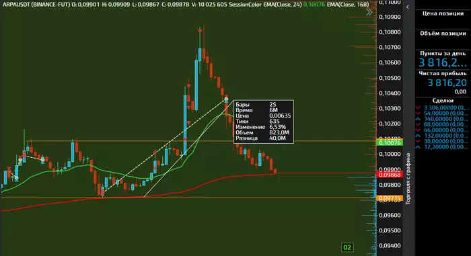Click the sell arrow beside trade 46,00000
This screenshot has width=471, height=256.
coord(418,130)
